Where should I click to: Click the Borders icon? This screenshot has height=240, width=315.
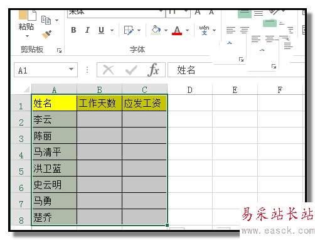[x=129, y=30]
